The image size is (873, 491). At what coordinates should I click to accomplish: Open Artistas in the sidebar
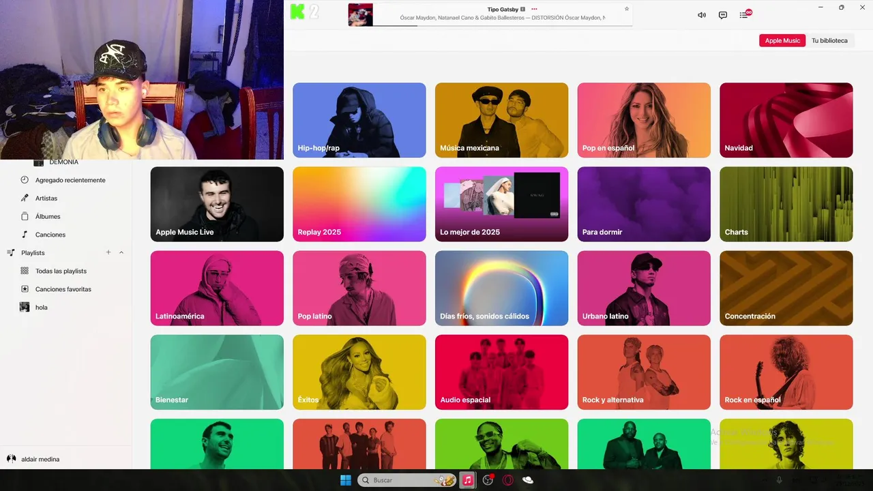[x=46, y=198]
